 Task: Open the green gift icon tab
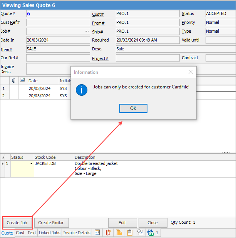click(x=151, y=233)
